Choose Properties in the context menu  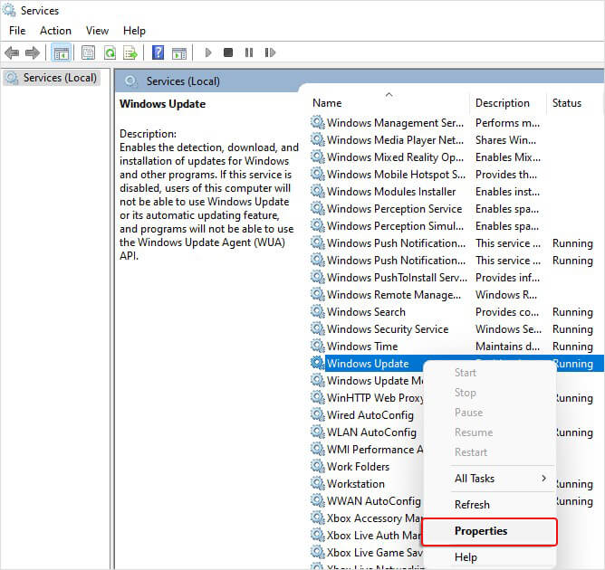click(489, 531)
